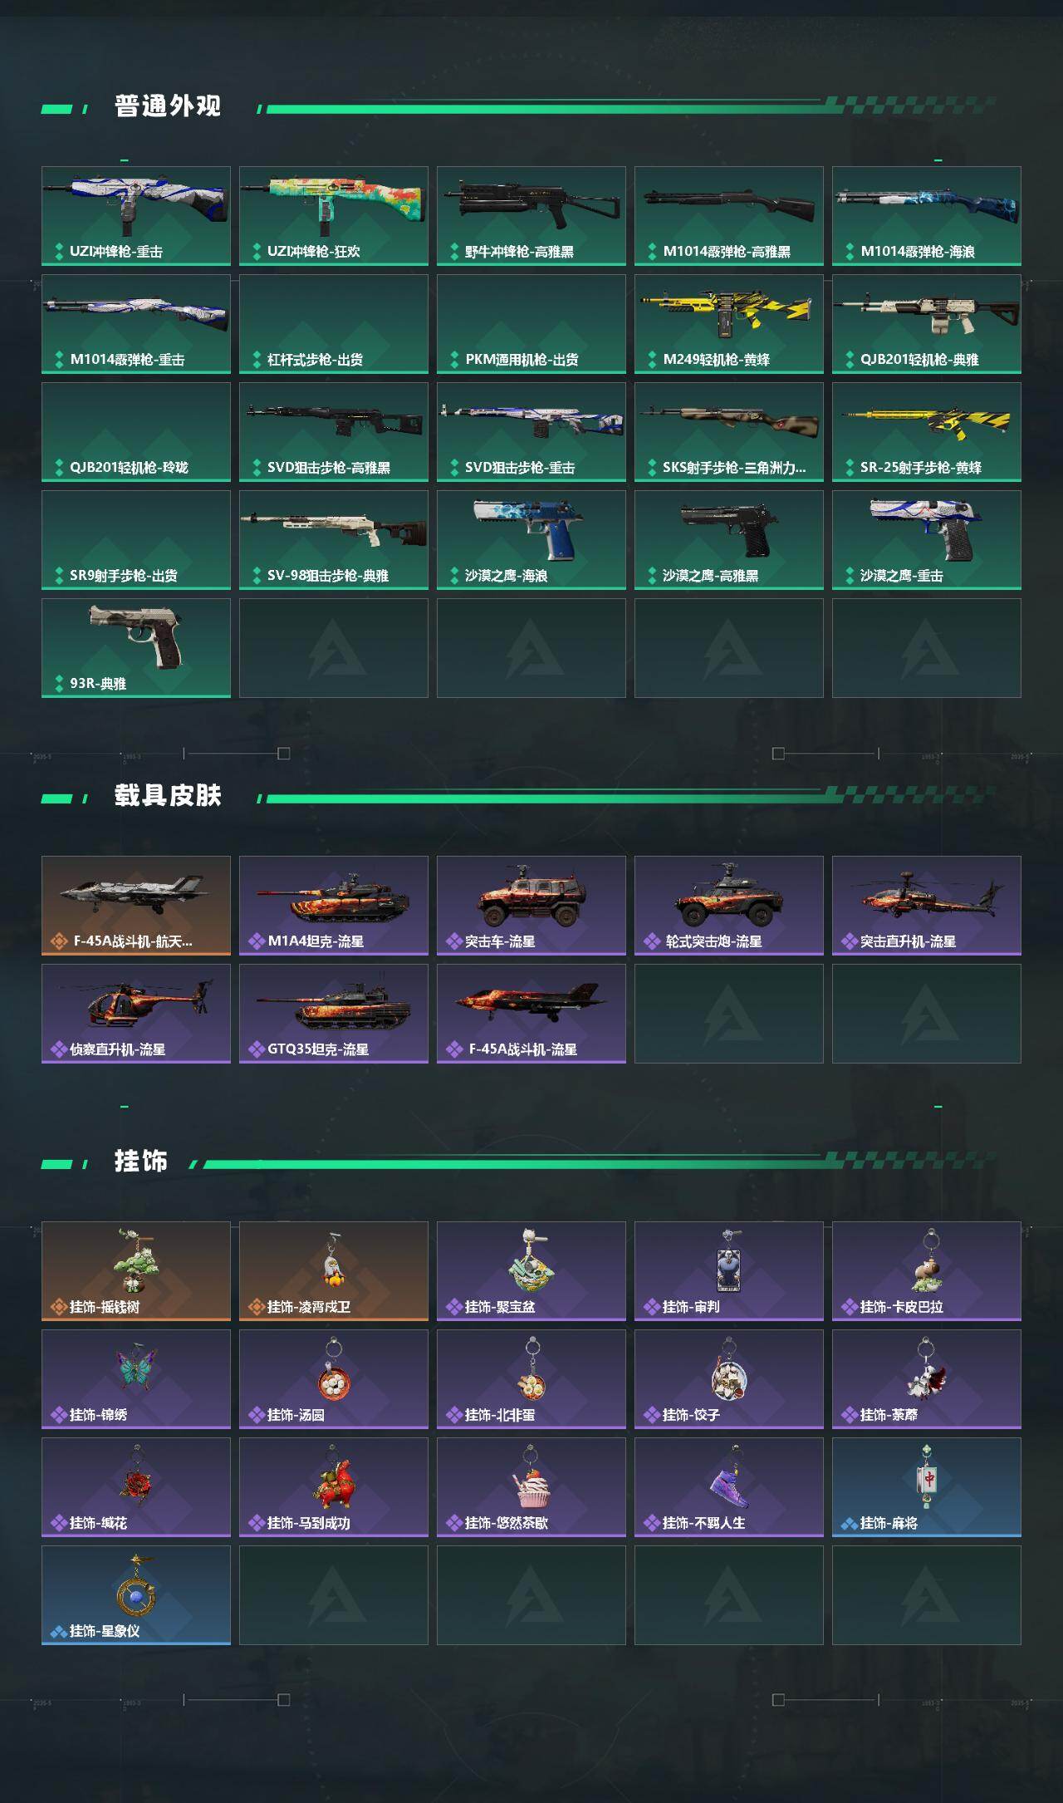Click the 普通外观 section heading
Viewport: 1063px width, 1803px height.
[168, 106]
